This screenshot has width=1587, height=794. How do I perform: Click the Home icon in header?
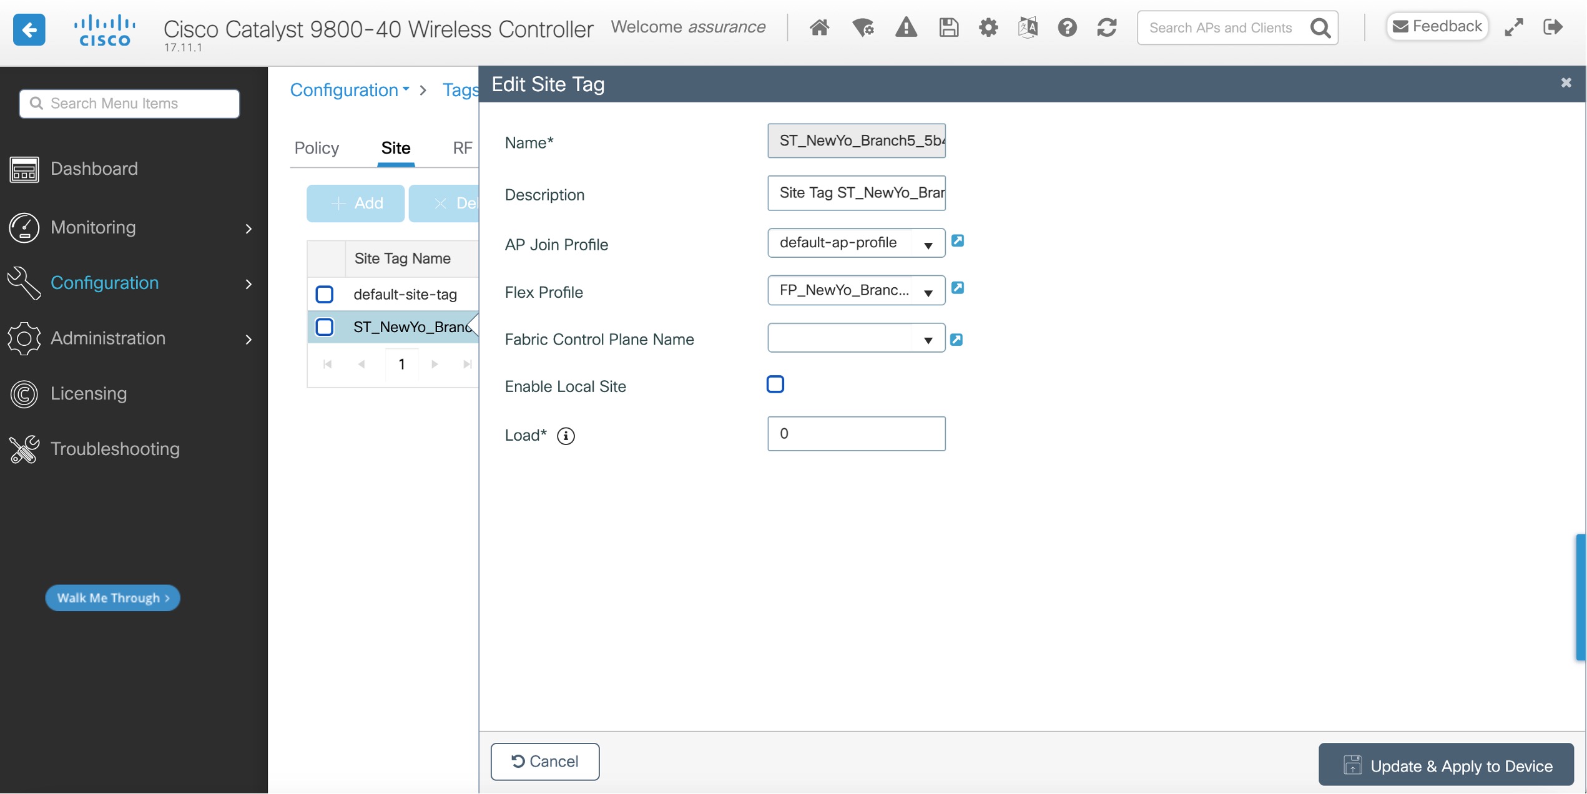(x=819, y=27)
